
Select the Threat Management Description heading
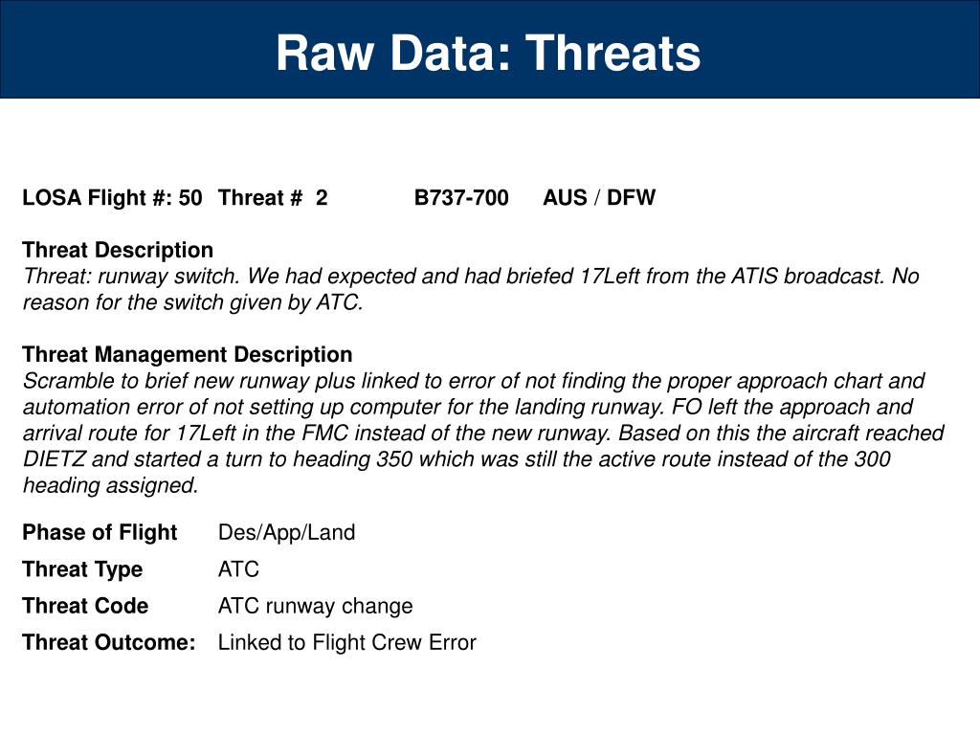[188, 354]
